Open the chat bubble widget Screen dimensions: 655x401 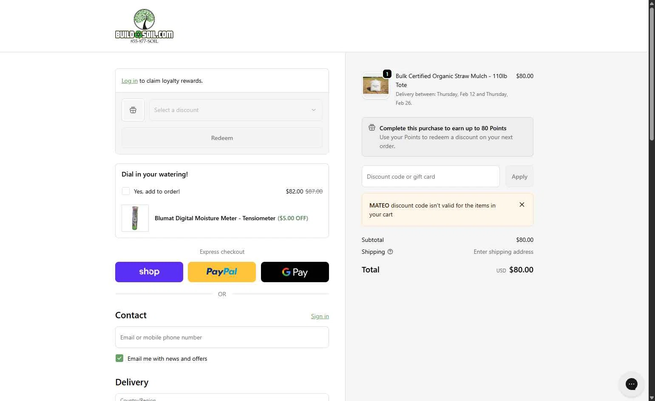click(631, 384)
